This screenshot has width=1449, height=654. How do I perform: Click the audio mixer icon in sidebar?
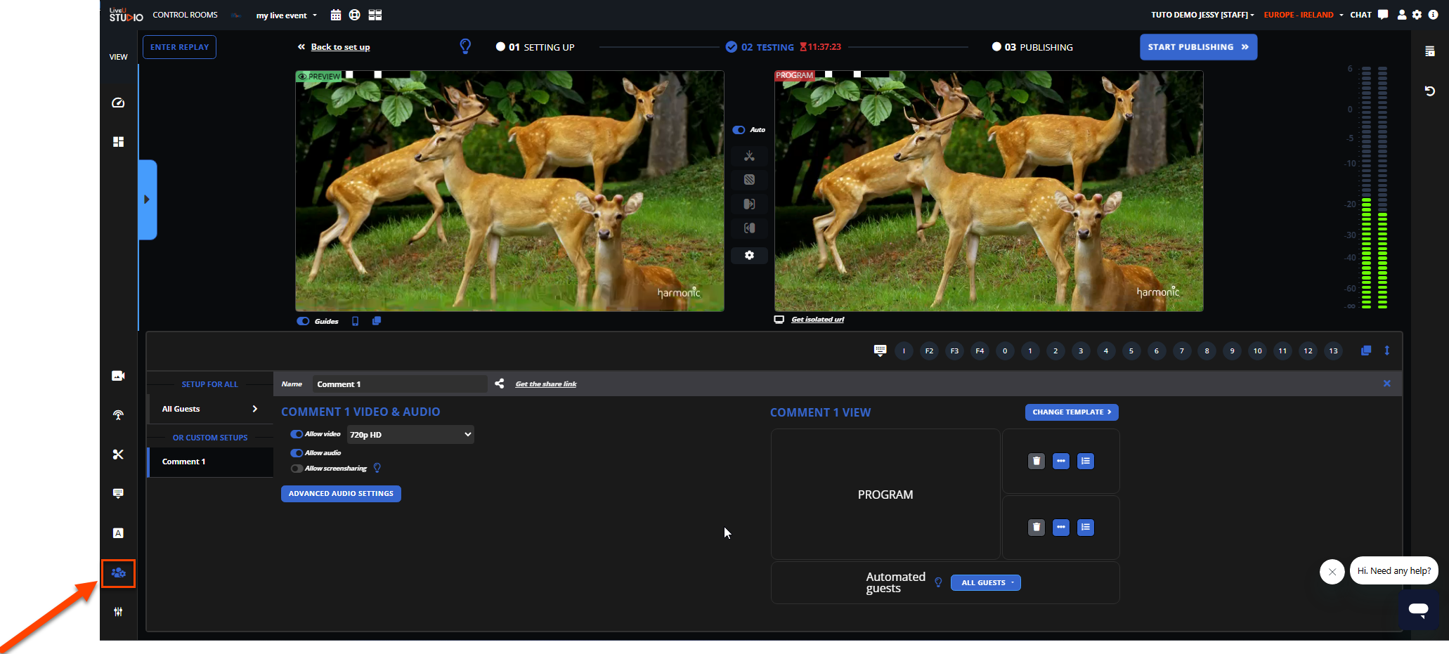(x=118, y=612)
